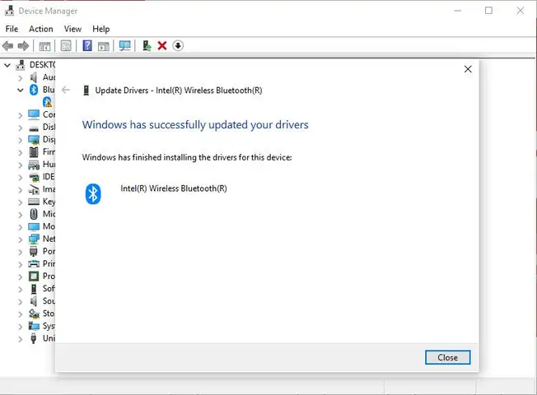537x395 pixels.
Task: Select the Network adapters icon
Action: [34, 239]
